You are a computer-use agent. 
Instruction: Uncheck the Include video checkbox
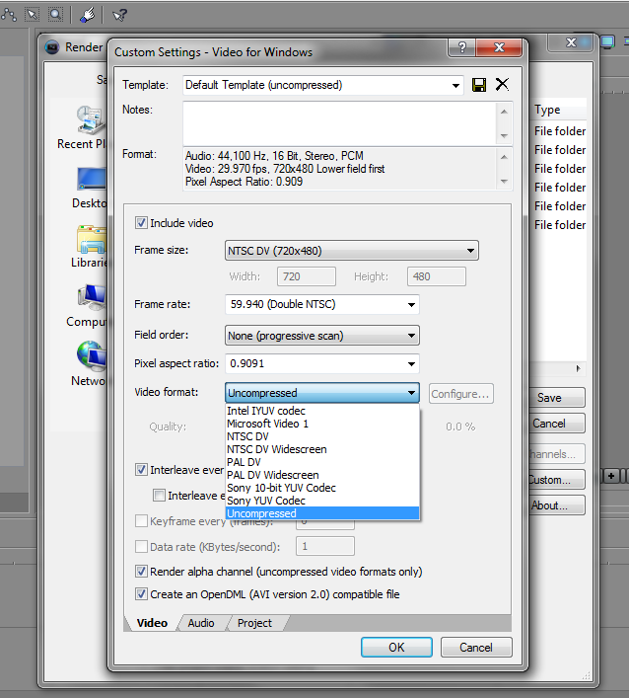coord(142,223)
